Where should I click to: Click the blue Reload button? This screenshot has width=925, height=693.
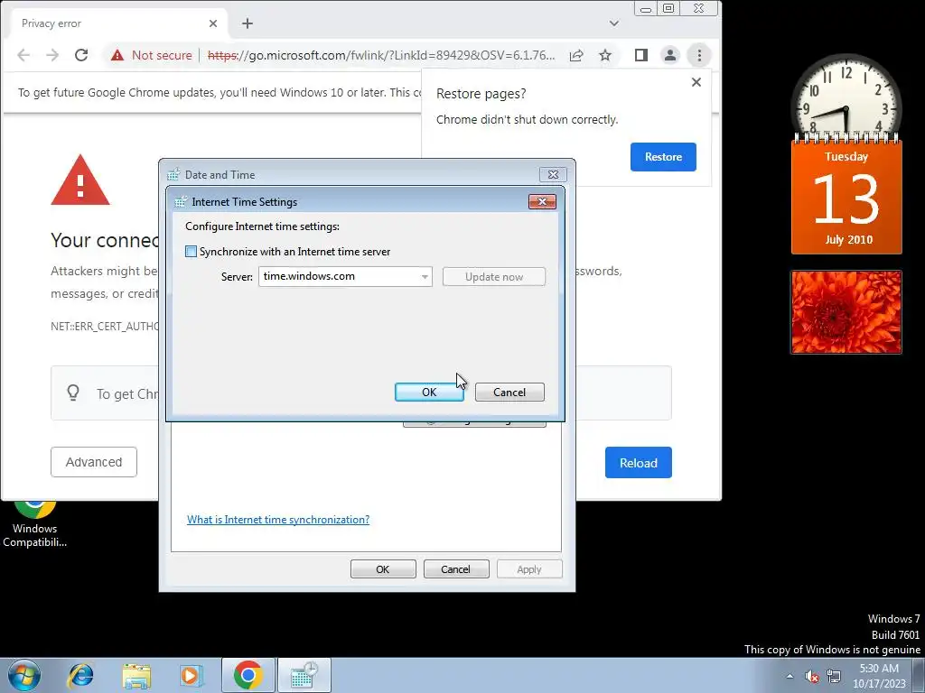pos(639,463)
